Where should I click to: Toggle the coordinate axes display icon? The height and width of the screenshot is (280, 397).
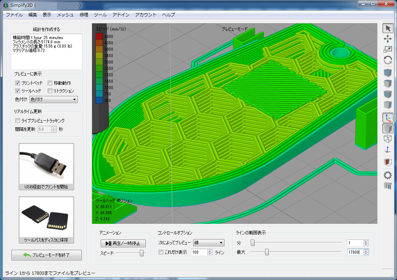tap(388, 118)
